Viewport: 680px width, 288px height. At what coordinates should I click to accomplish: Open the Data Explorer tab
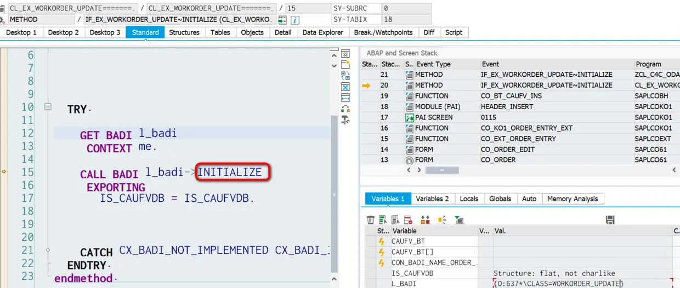tap(323, 32)
